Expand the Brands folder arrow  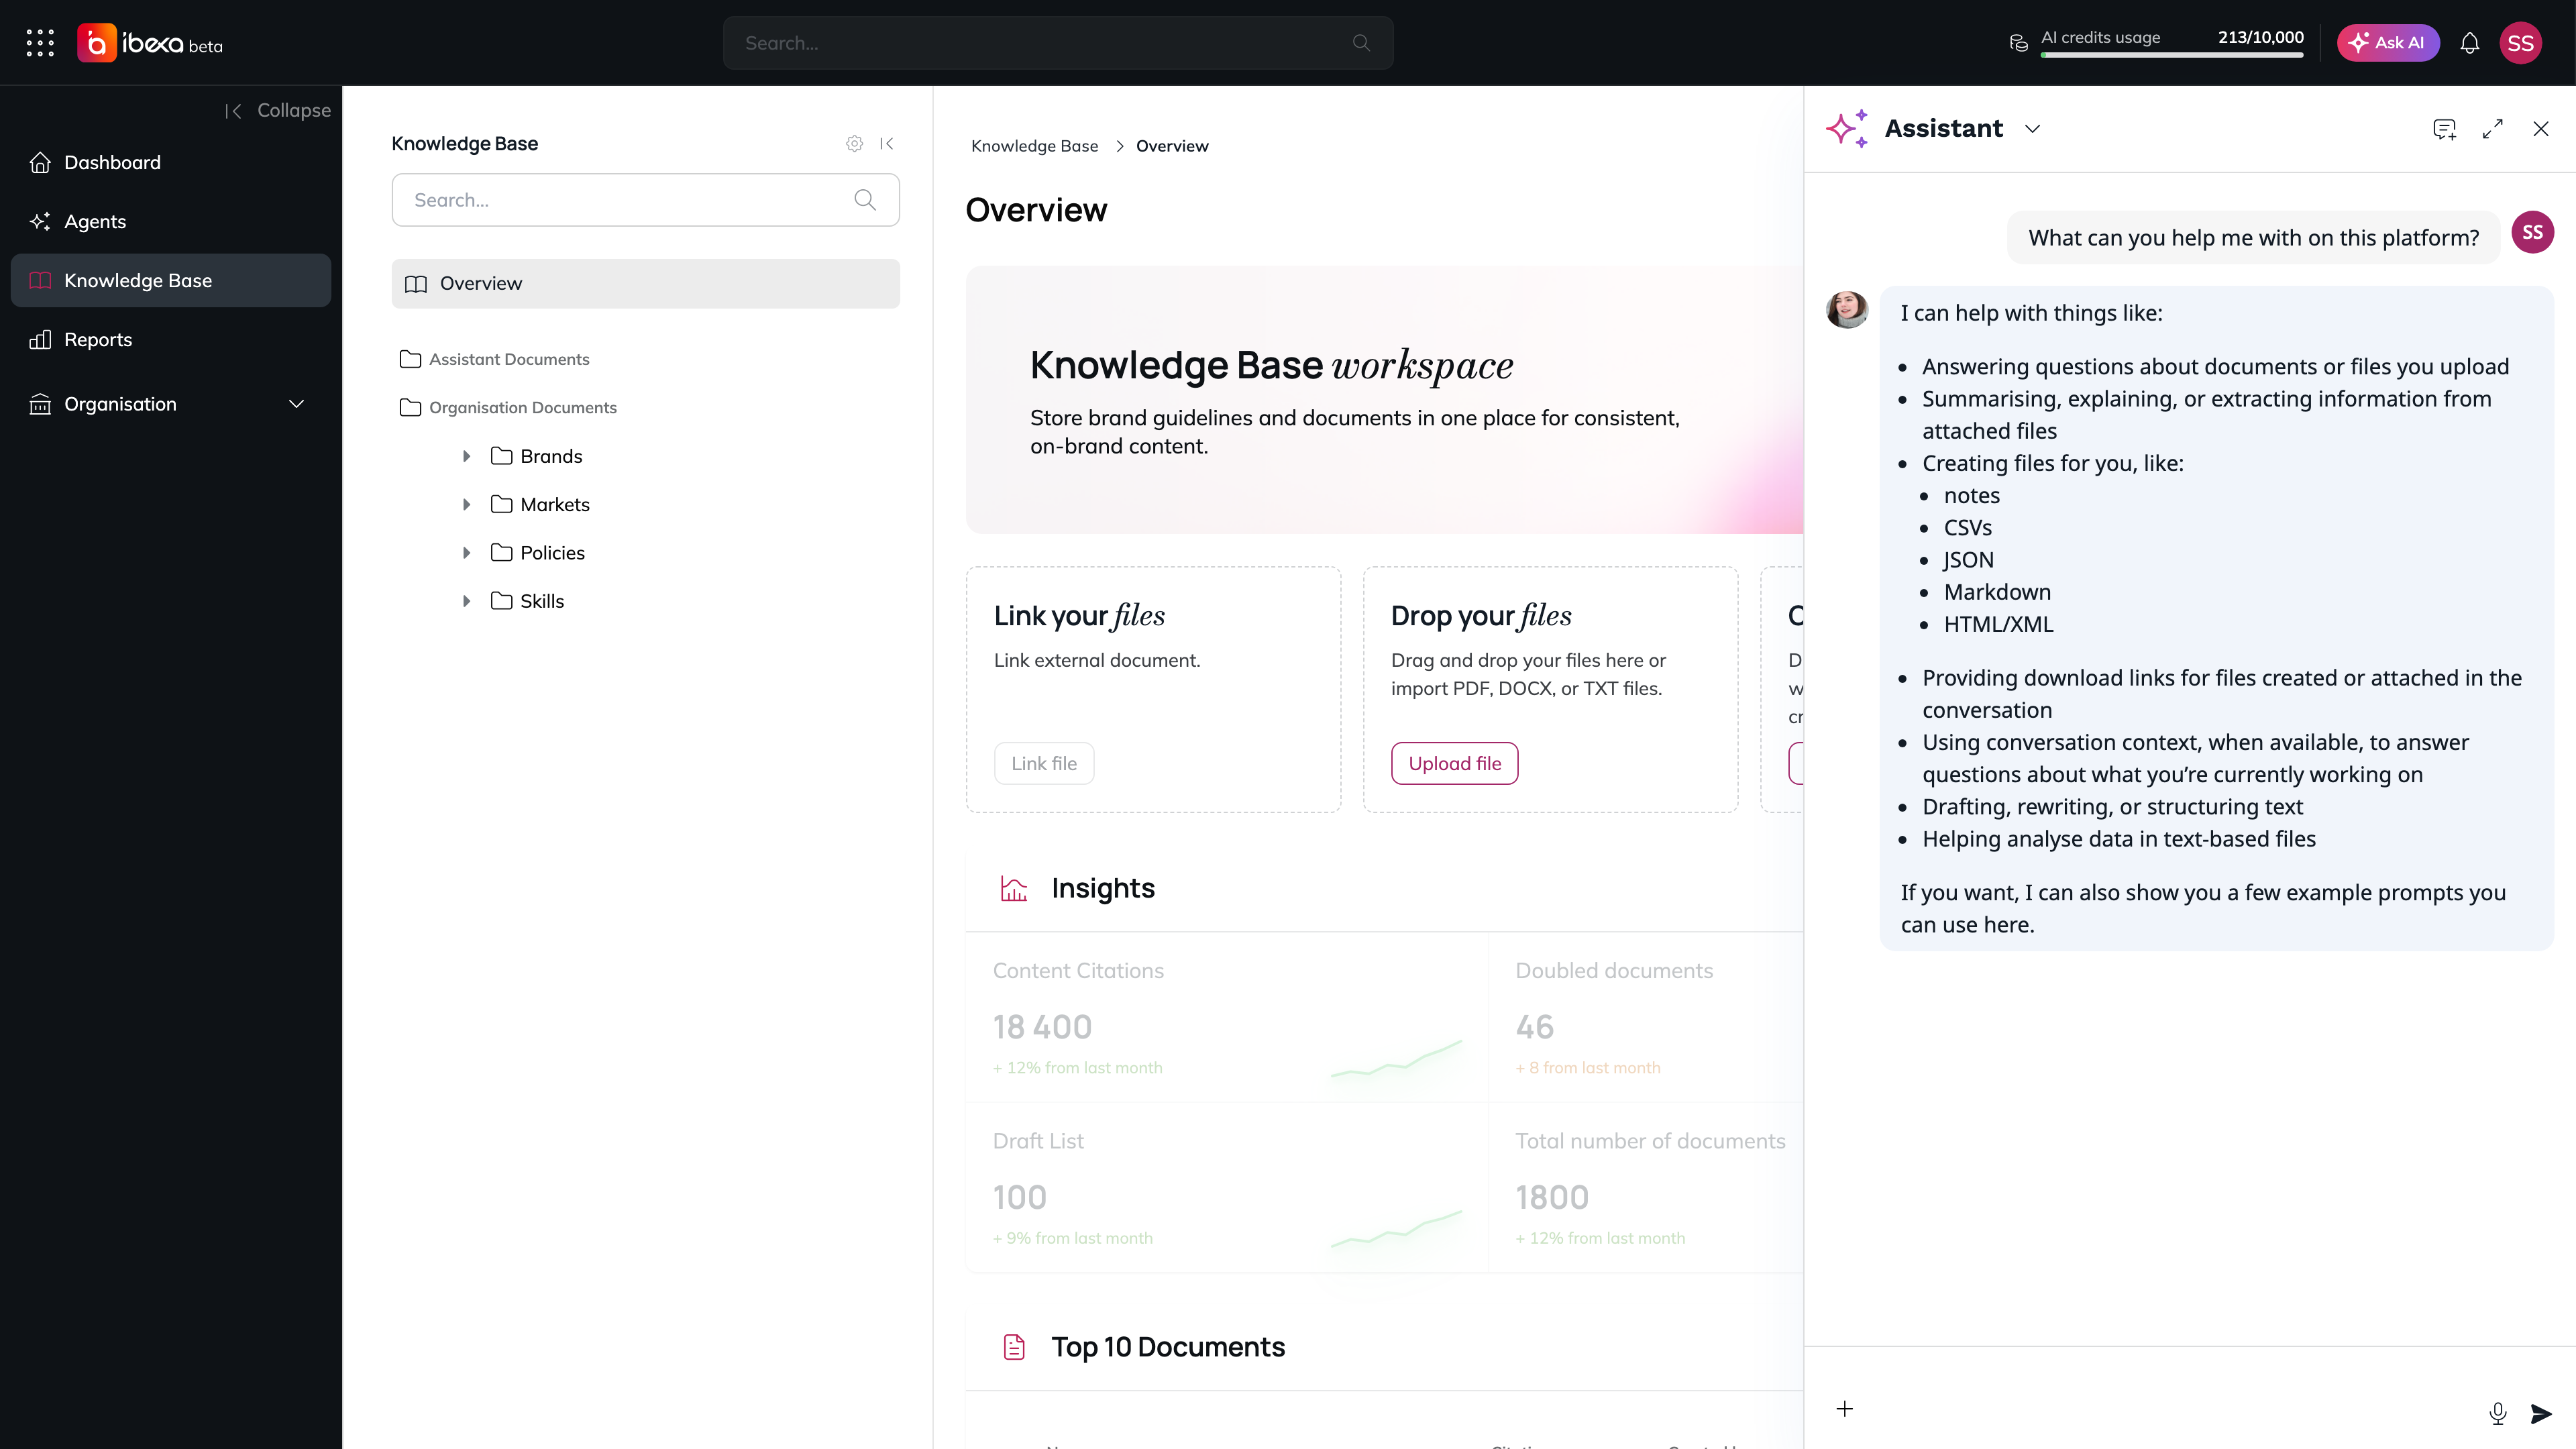(466, 456)
